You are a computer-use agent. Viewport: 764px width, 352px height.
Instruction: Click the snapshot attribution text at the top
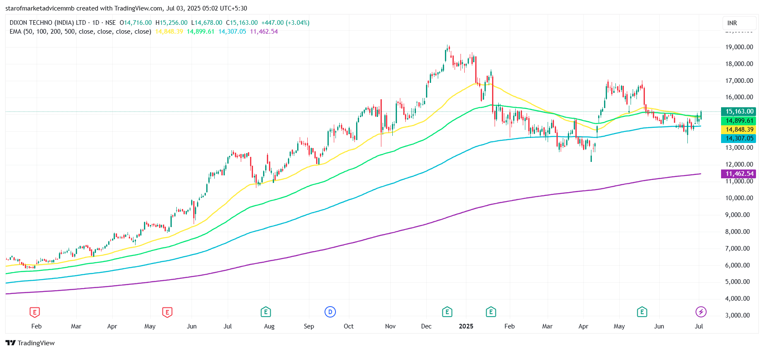pos(126,8)
